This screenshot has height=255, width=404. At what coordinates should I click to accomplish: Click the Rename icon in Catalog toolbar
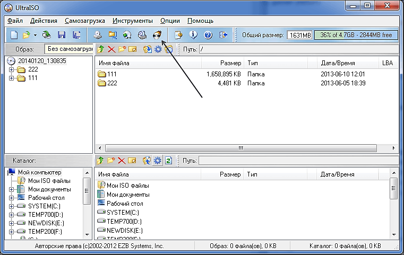pos(132,161)
